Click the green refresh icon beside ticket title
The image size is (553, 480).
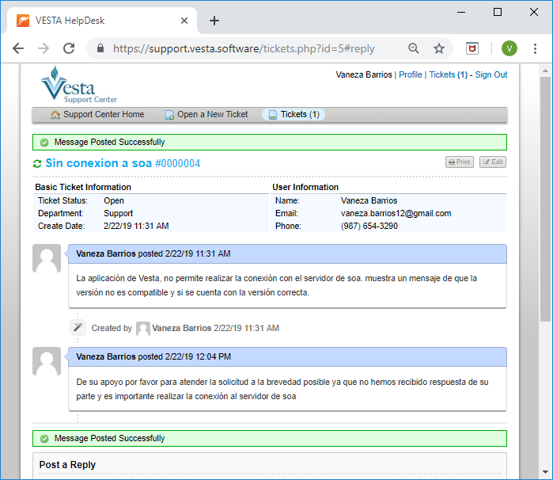37,163
